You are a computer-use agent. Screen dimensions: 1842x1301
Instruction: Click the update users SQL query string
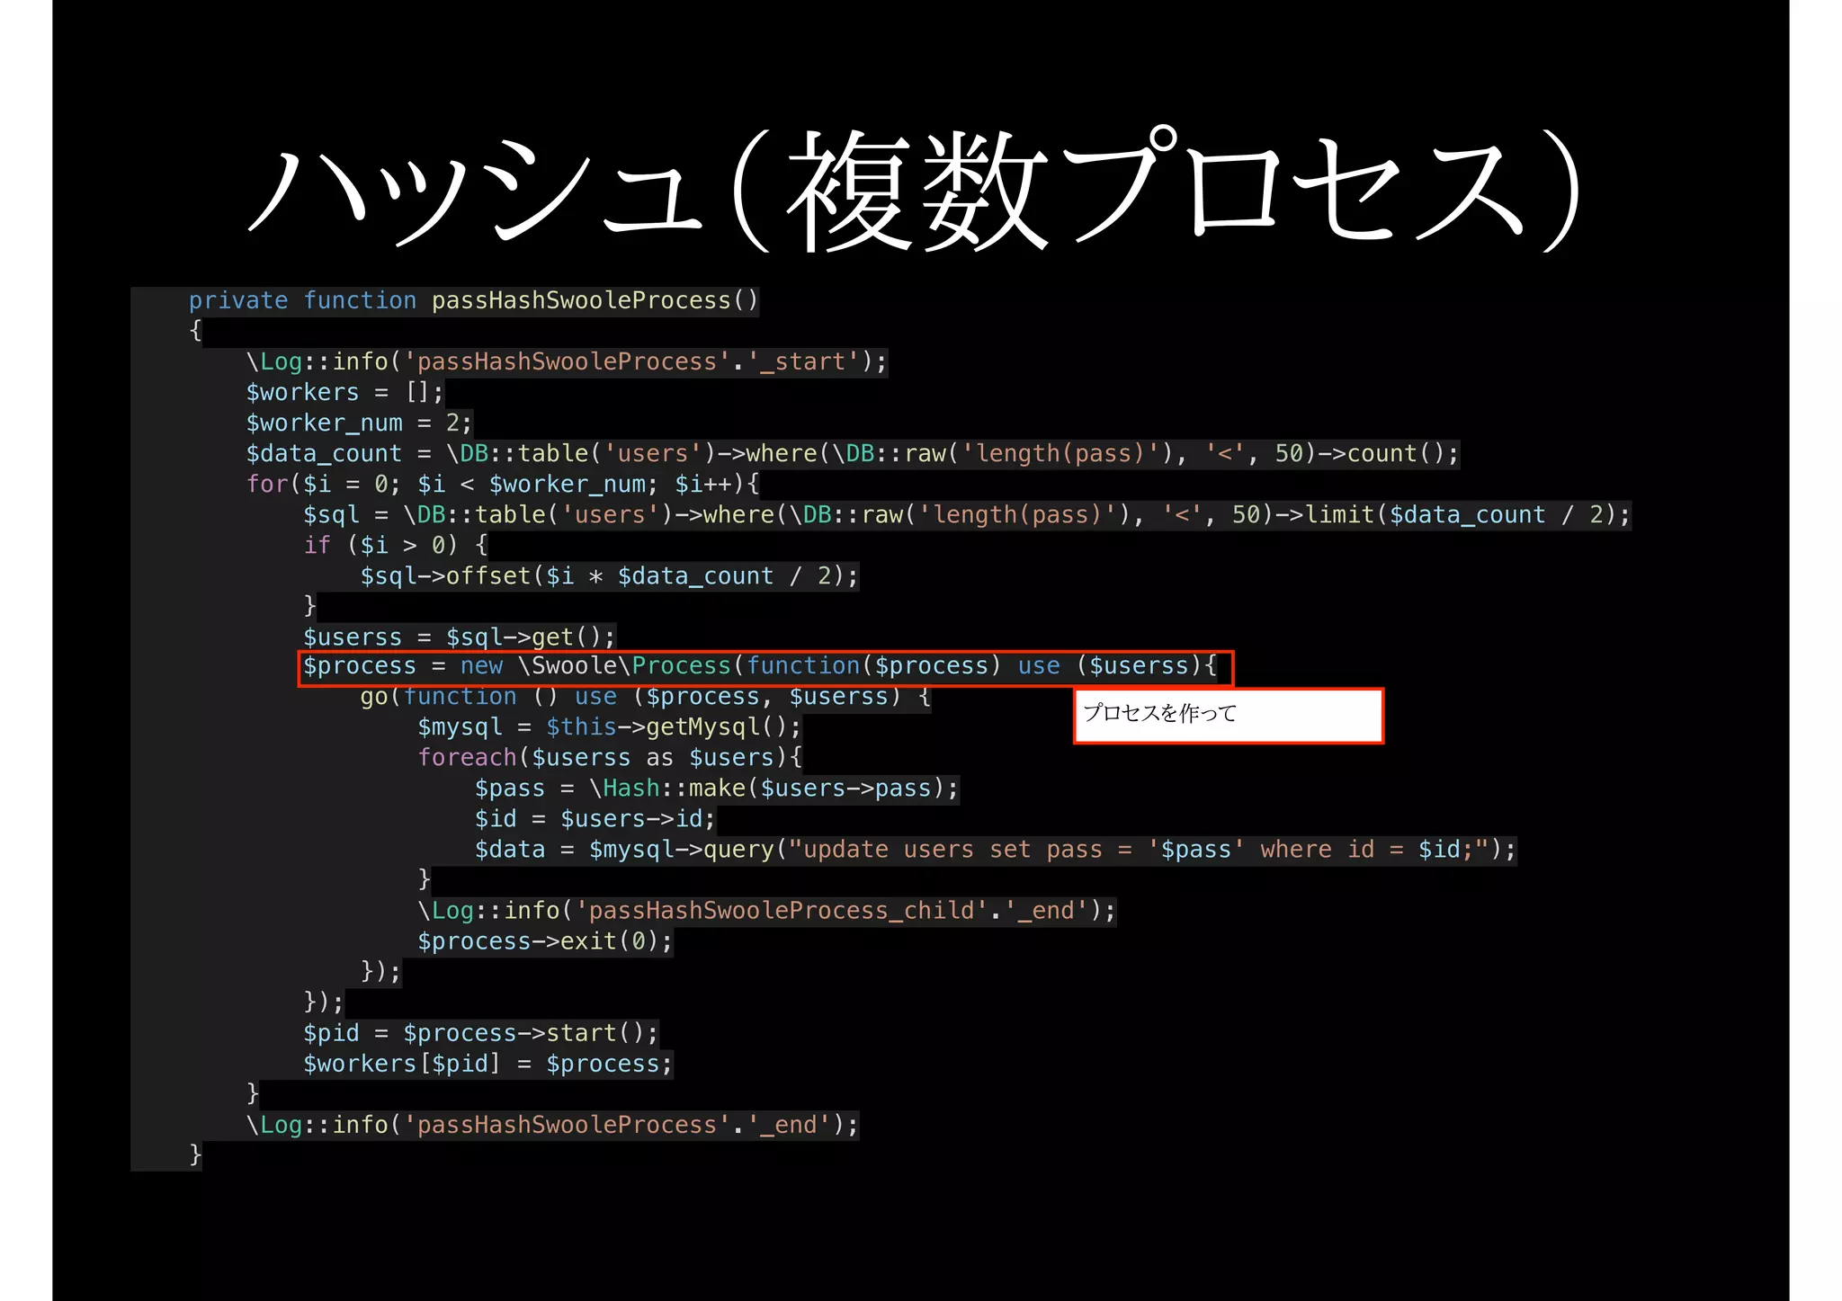pyautogui.click(x=1138, y=850)
